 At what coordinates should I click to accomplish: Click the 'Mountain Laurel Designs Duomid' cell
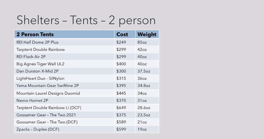coord(48,93)
